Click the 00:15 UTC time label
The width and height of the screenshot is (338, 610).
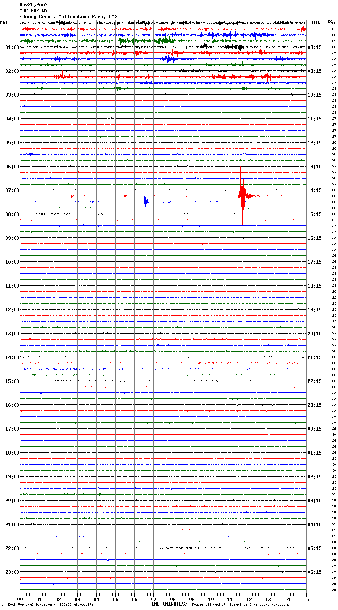click(315, 429)
